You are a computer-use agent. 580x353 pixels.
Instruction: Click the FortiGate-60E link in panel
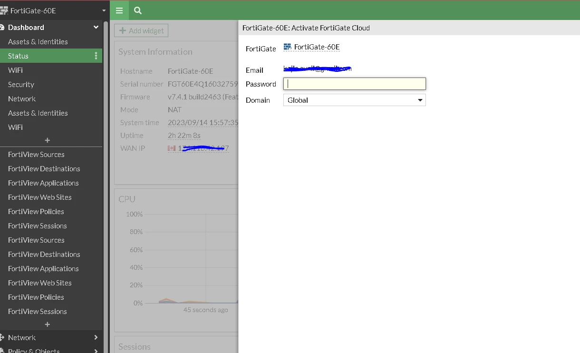tap(317, 47)
